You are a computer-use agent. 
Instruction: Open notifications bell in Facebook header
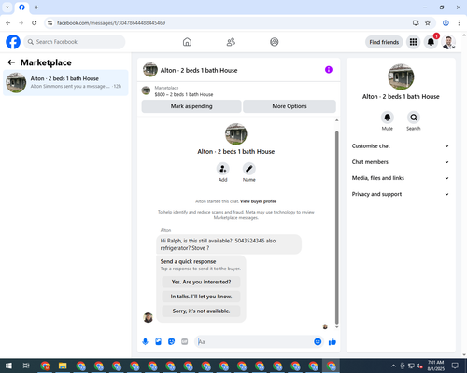point(431,42)
